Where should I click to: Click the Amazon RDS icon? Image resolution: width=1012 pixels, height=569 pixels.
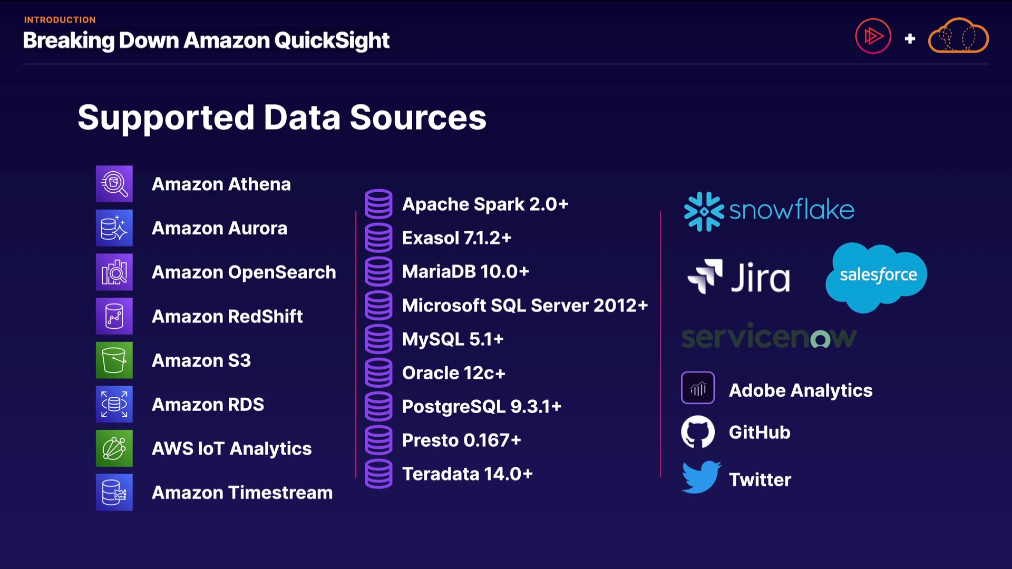coord(114,405)
